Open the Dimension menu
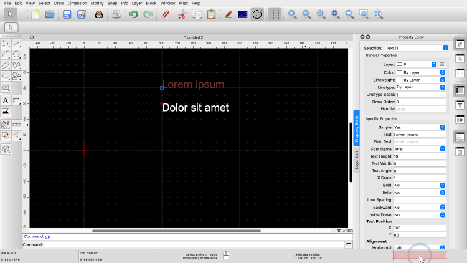The width and height of the screenshot is (467, 263). pyautogui.click(x=77, y=3)
